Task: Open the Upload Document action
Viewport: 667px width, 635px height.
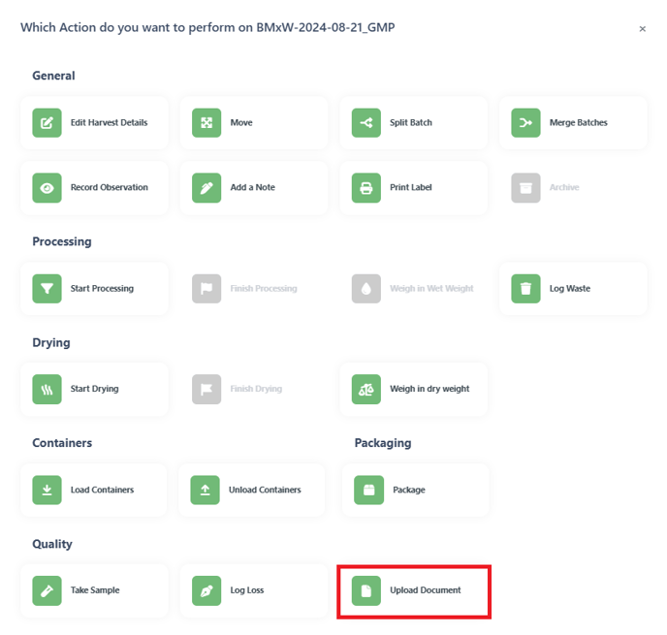Action: click(x=414, y=591)
